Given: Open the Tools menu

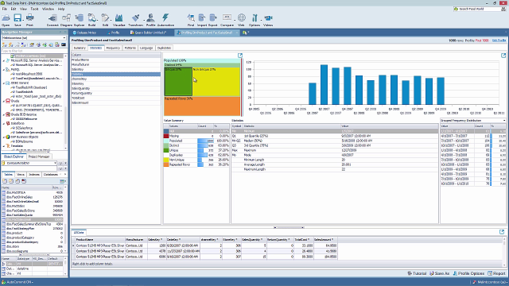Looking at the screenshot, I should coord(34,9).
